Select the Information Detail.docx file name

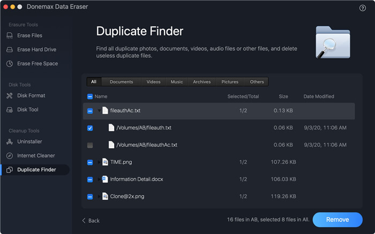137,179
